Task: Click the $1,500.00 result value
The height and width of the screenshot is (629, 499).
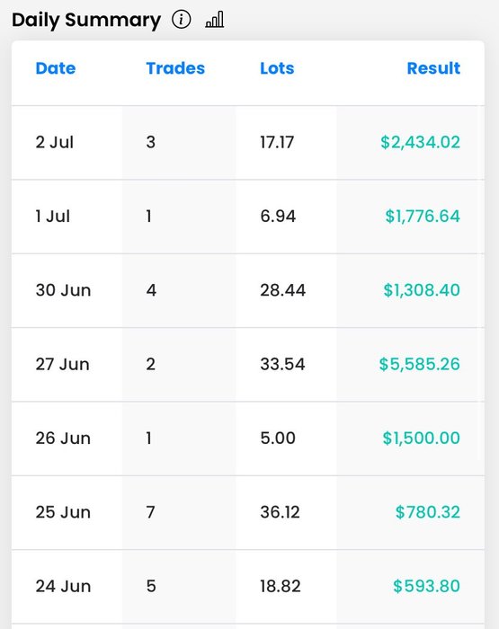Action: point(421,439)
